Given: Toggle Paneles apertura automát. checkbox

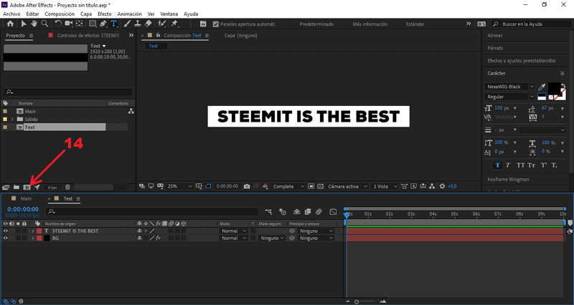Looking at the screenshot, I should (216, 24).
